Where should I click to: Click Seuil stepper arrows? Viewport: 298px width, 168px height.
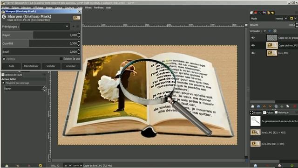79,52
